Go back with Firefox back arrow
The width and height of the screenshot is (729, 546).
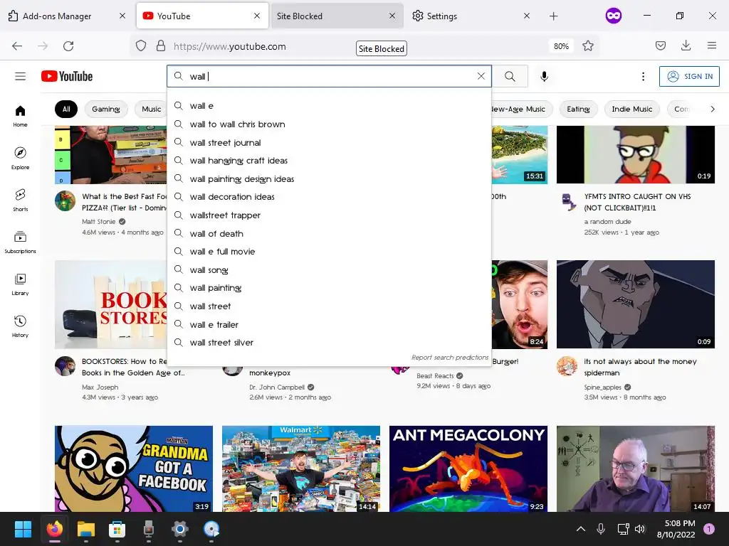(x=17, y=46)
